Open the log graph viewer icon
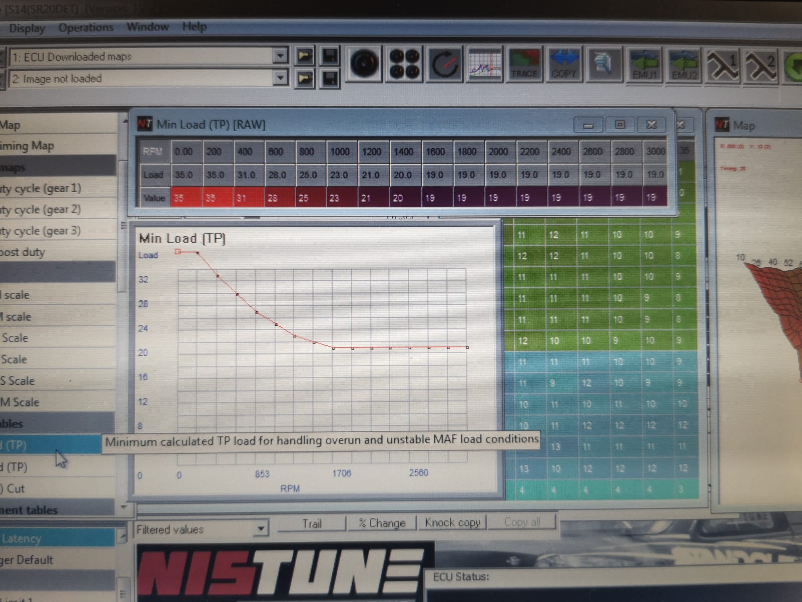This screenshot has width=802, height=602. pyautogui.click(x=484, y=64)
